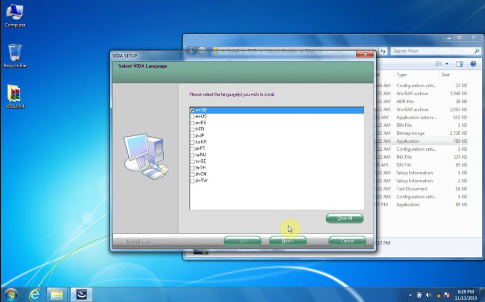This screenshot has width=485, height=302.
Task: Open the Explorer view options dropdown arrow
Action: (x=447, y=64)
